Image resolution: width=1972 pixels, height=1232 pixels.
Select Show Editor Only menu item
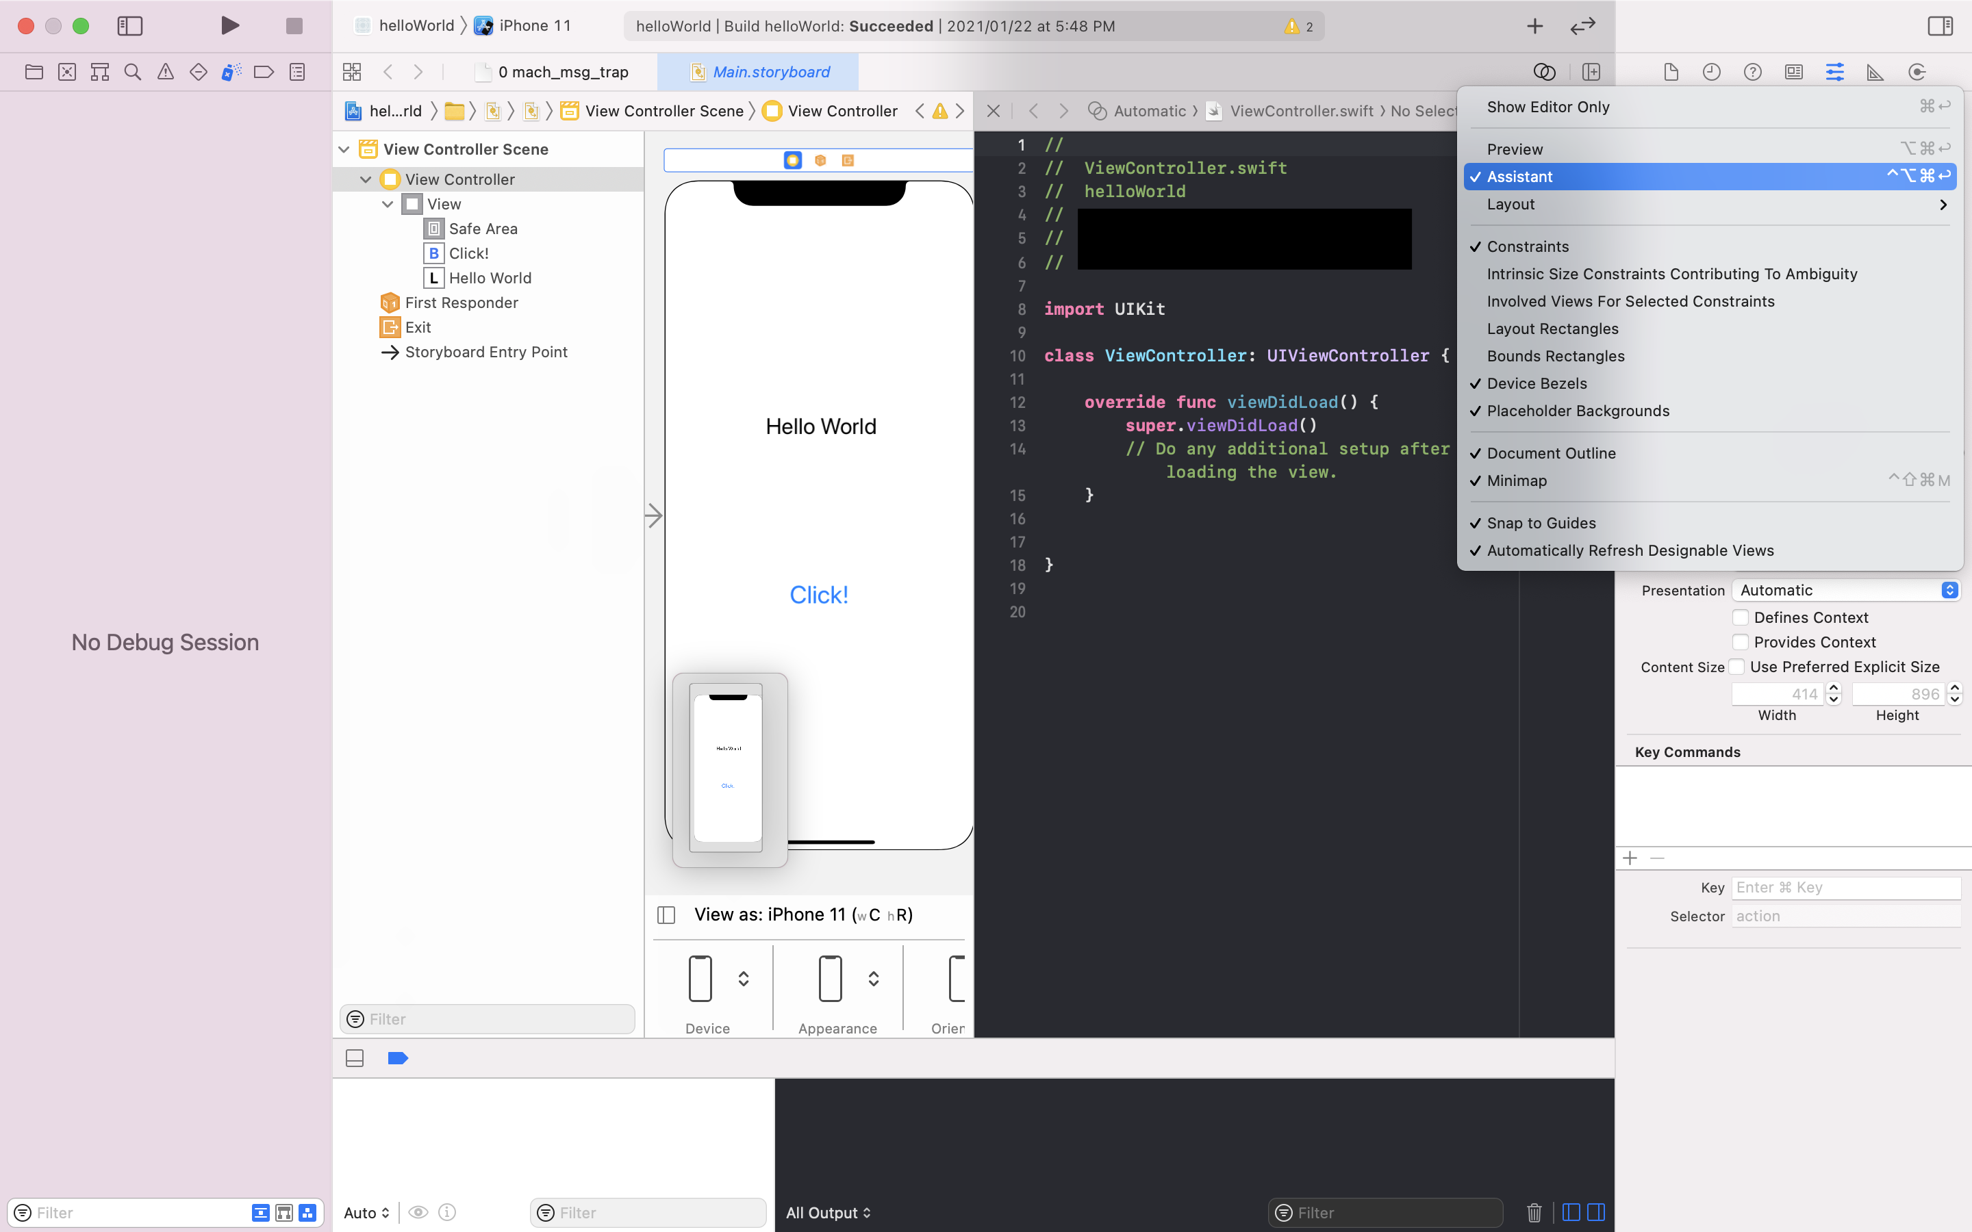click(x=1547, y=107)
